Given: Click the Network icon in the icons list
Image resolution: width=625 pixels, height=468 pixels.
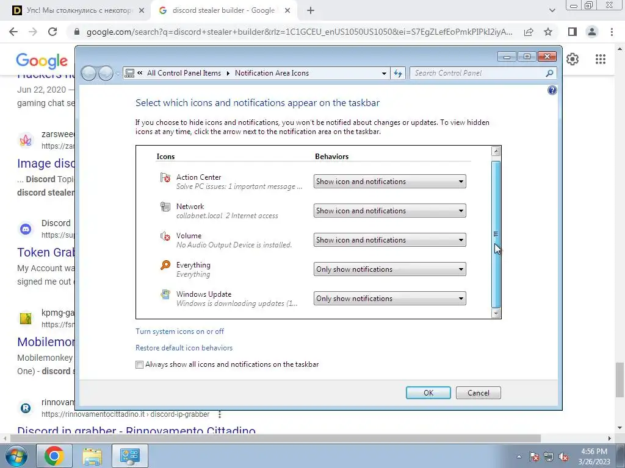Looking at the screenshot, I should 165,207.
